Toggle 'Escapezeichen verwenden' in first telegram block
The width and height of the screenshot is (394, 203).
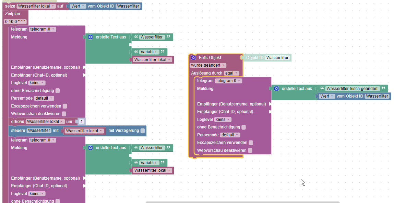65,106
